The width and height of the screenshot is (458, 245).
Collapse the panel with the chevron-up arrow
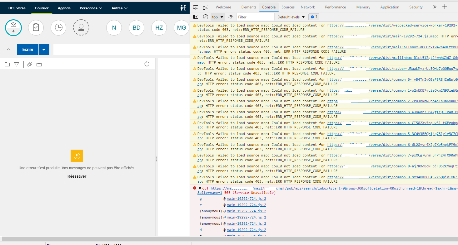(8, 50)
